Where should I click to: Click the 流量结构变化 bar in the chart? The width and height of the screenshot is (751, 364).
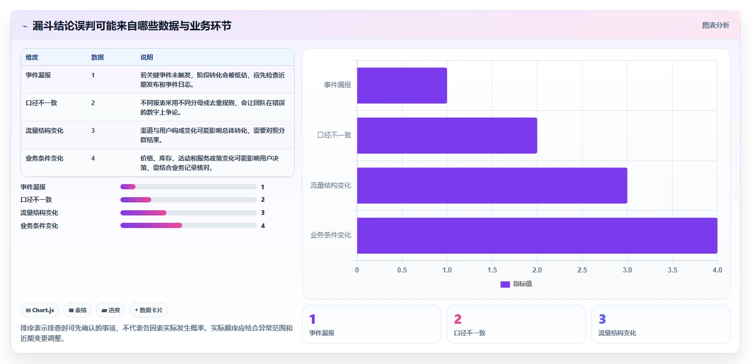click(492, 186)
